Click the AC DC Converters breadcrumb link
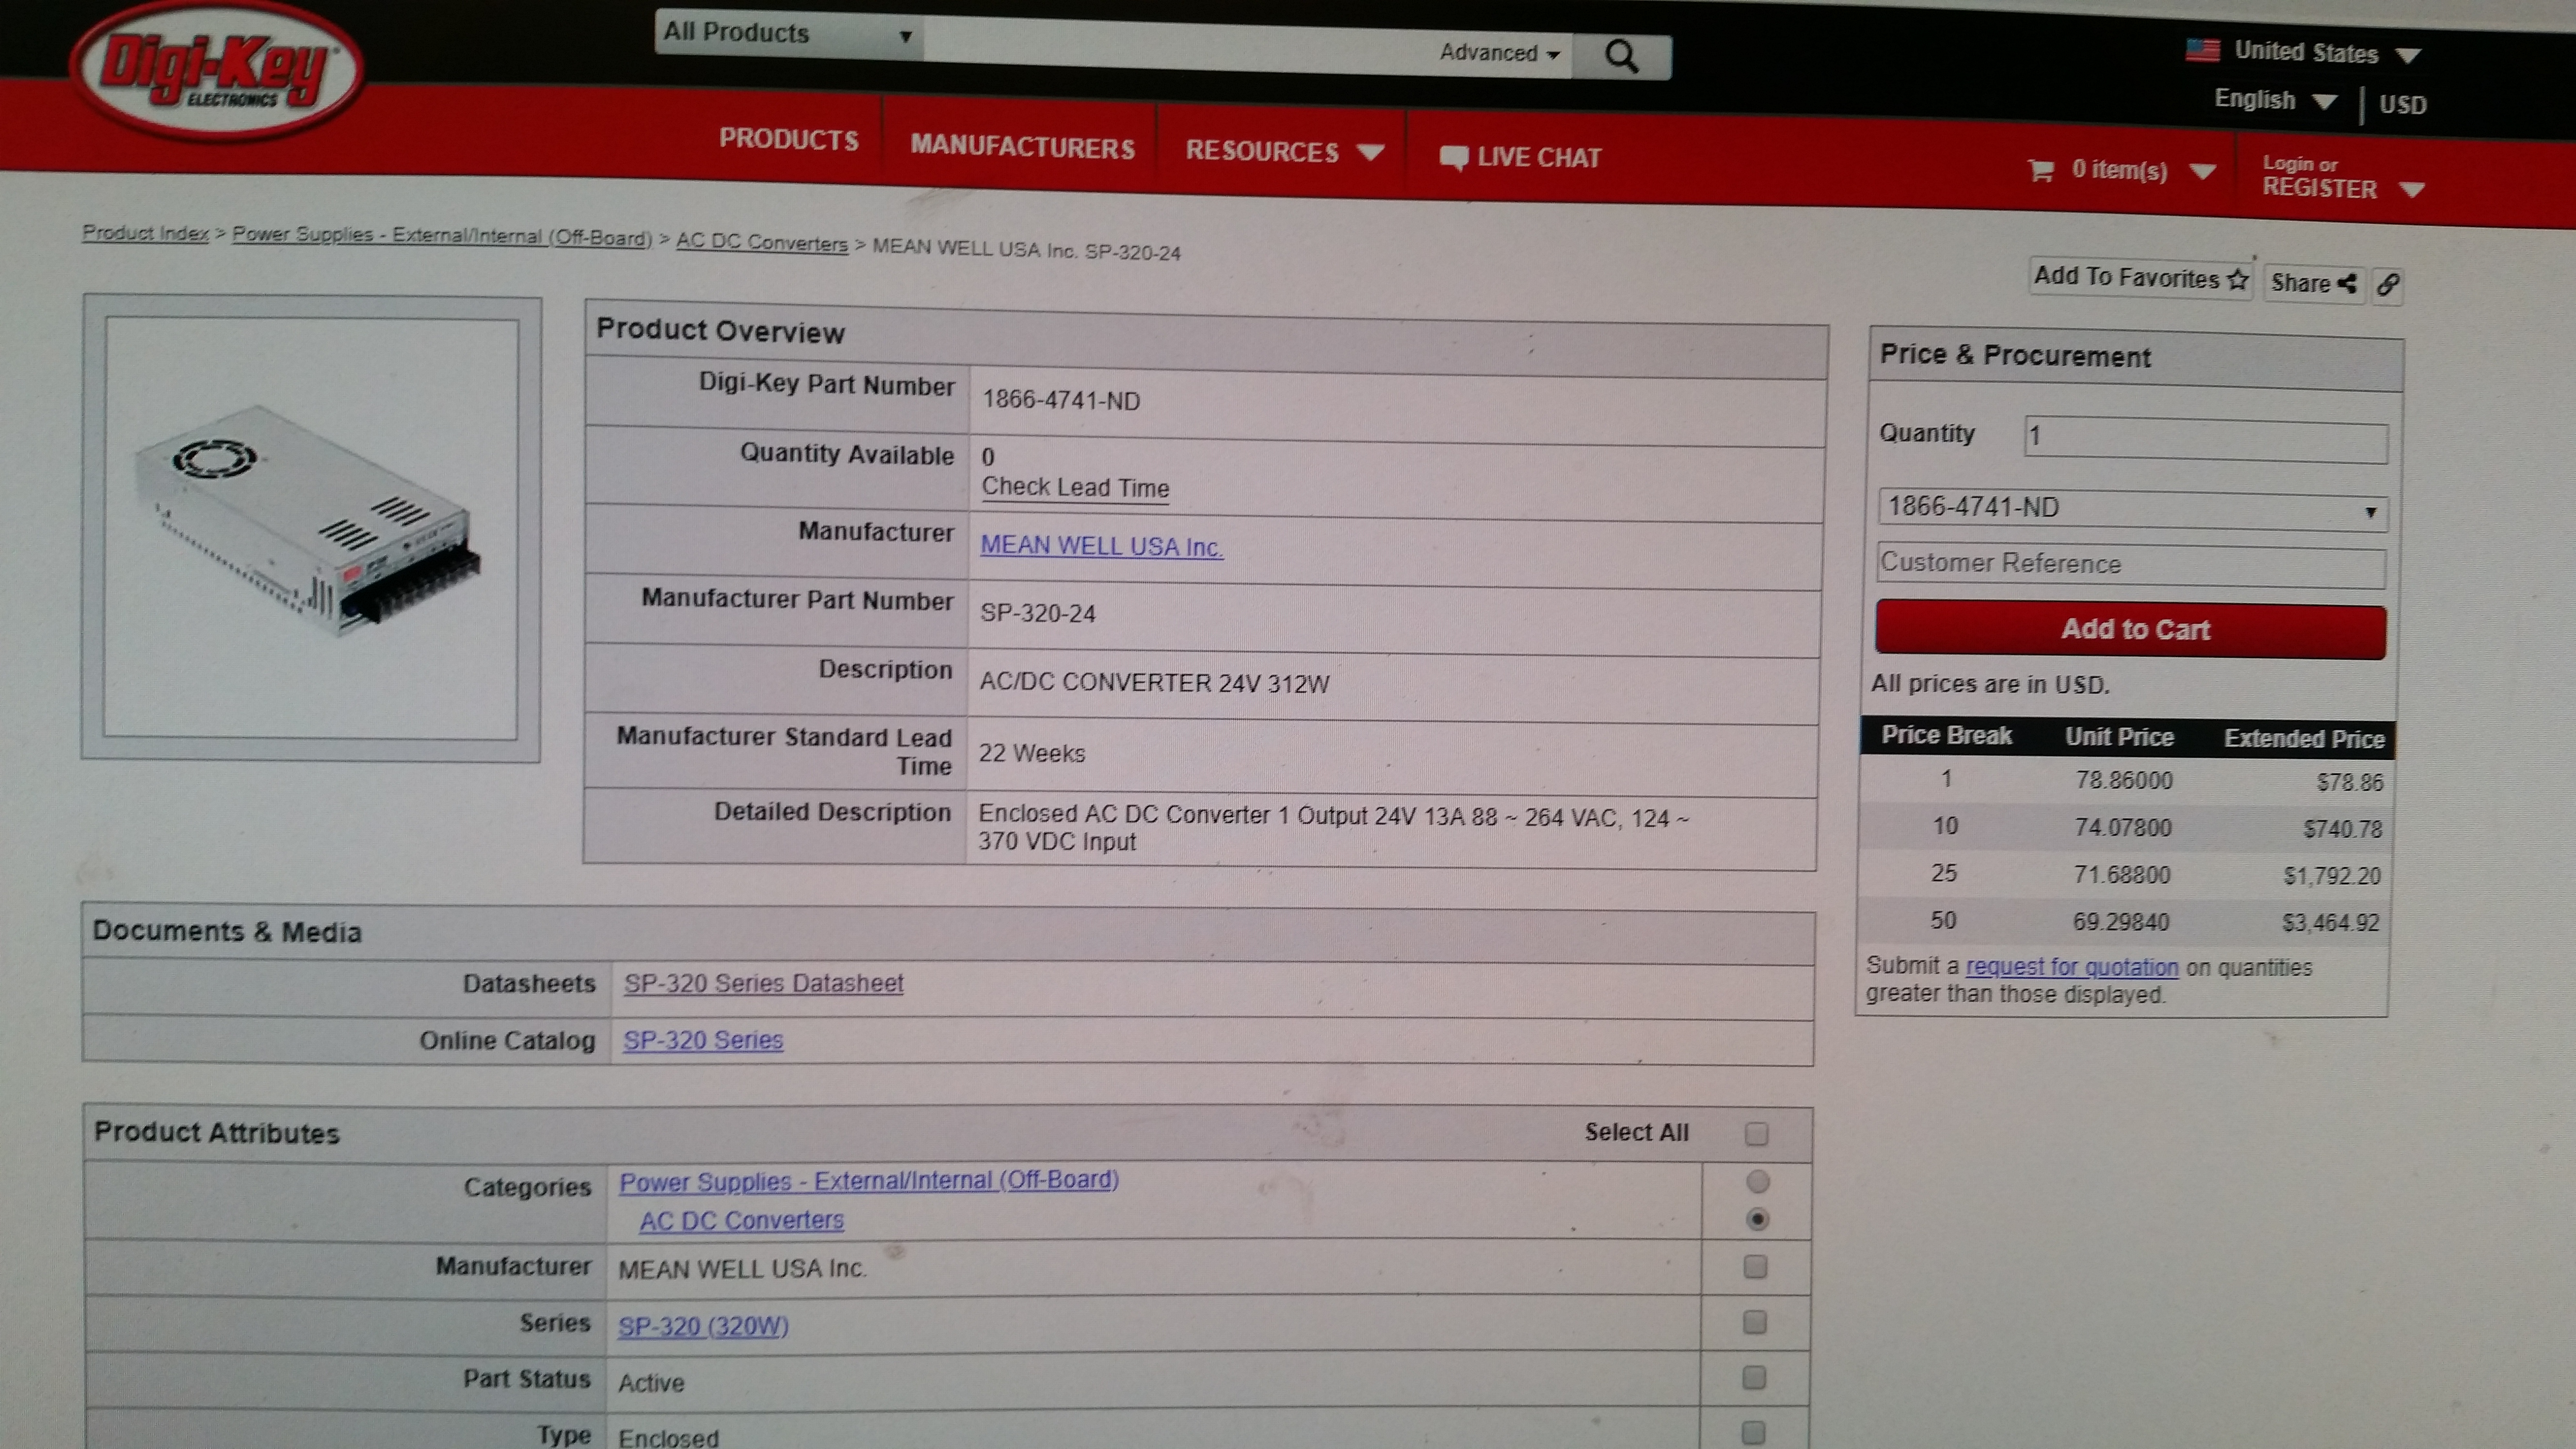 761,243
